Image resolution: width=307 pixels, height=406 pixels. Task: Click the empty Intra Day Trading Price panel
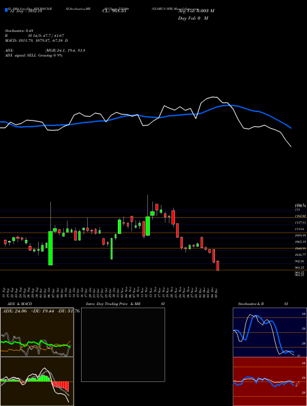point(123,344)
